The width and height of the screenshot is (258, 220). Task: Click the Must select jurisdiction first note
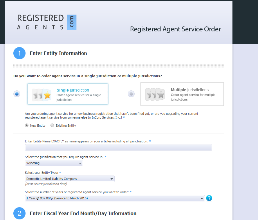pyautogui.click(x=46, y=184)
